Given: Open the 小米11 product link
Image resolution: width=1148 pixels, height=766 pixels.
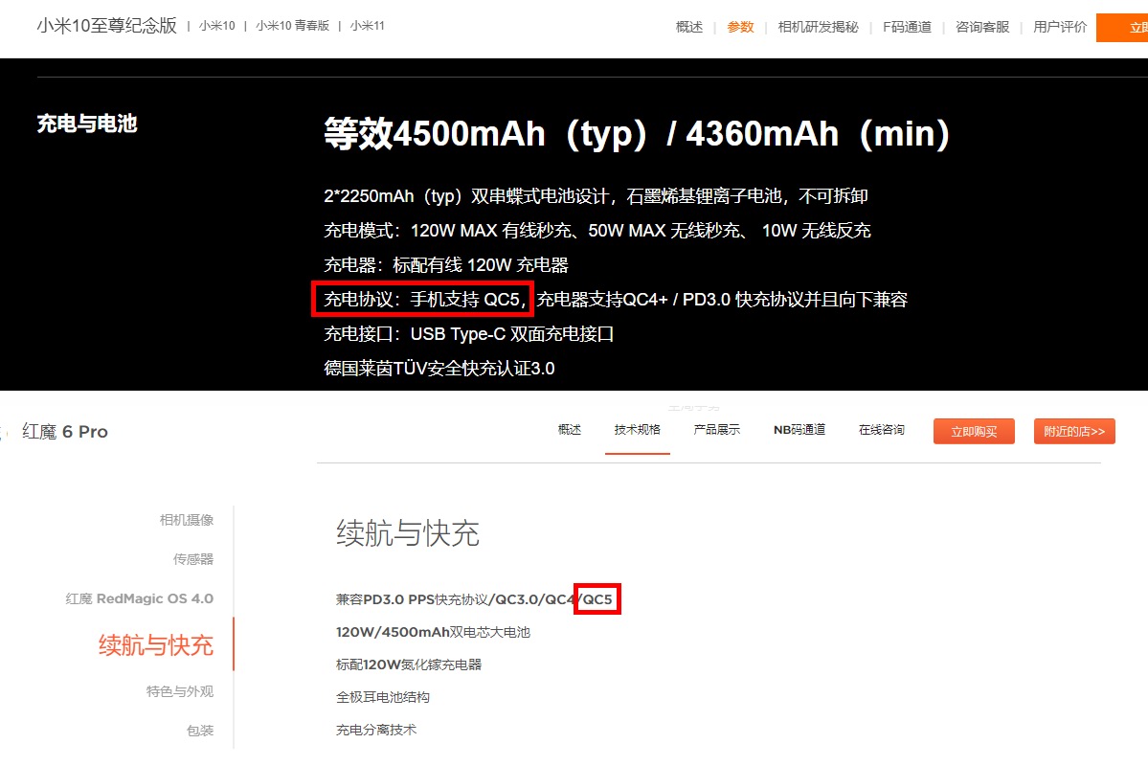Looking at the screenshot, I should (x=367, y=26).
